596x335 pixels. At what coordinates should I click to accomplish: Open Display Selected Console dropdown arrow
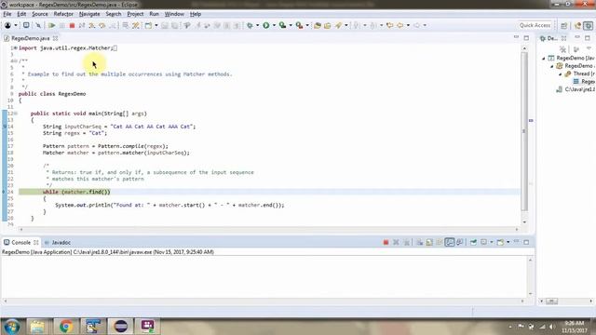click(491, 242)
